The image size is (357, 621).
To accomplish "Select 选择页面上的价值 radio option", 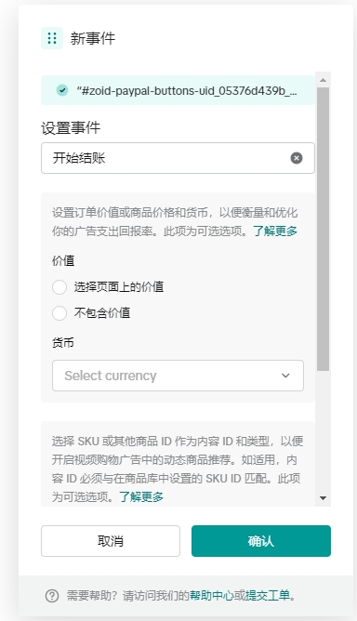I will 59,287.
